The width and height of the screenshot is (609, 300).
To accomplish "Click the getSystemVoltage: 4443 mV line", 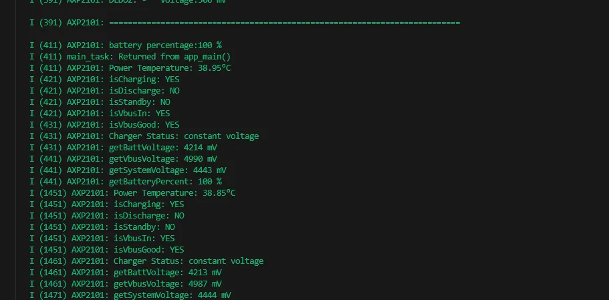I will pos(128,170).
